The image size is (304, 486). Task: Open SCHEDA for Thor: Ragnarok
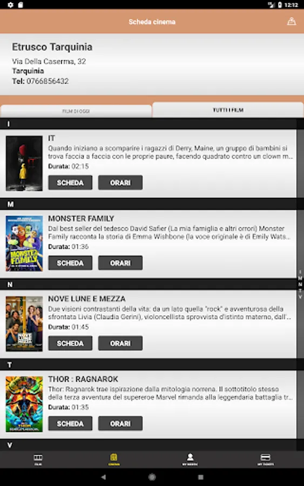[x=70, y=423]
